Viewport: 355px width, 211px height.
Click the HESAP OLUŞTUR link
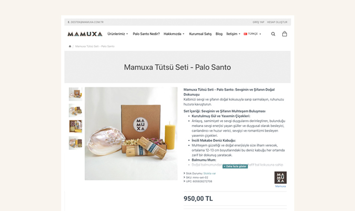277,22
